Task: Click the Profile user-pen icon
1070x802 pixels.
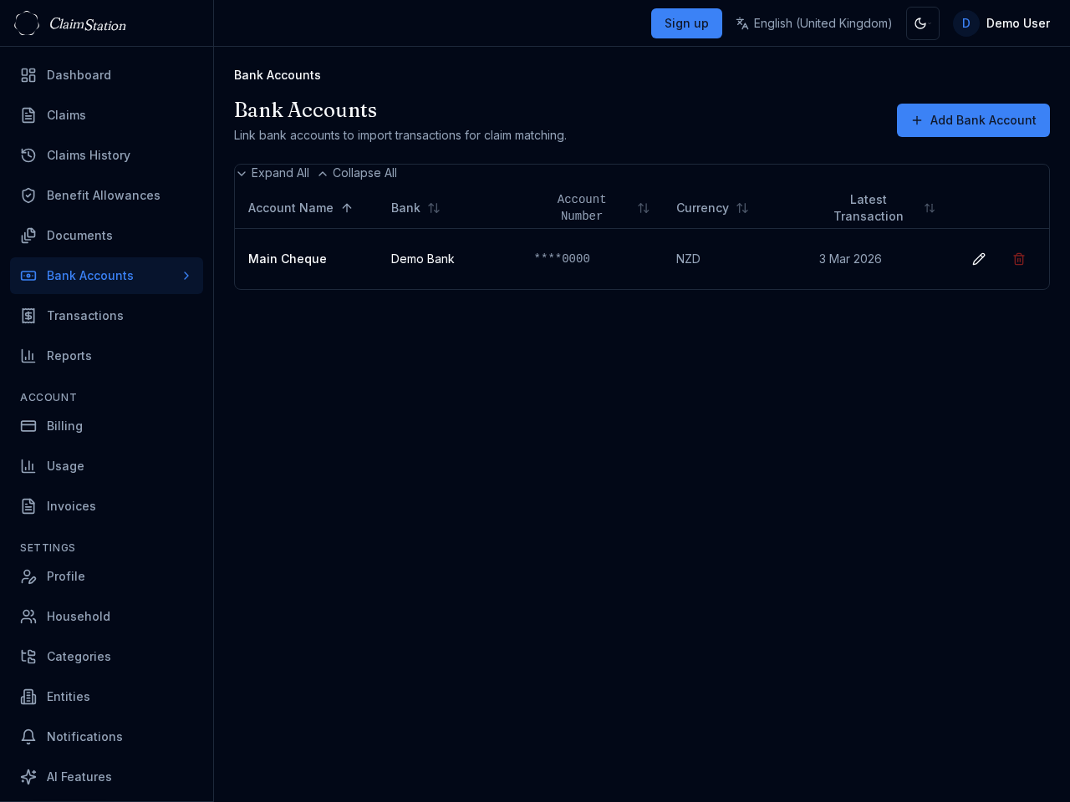Action: click(28, 576)
